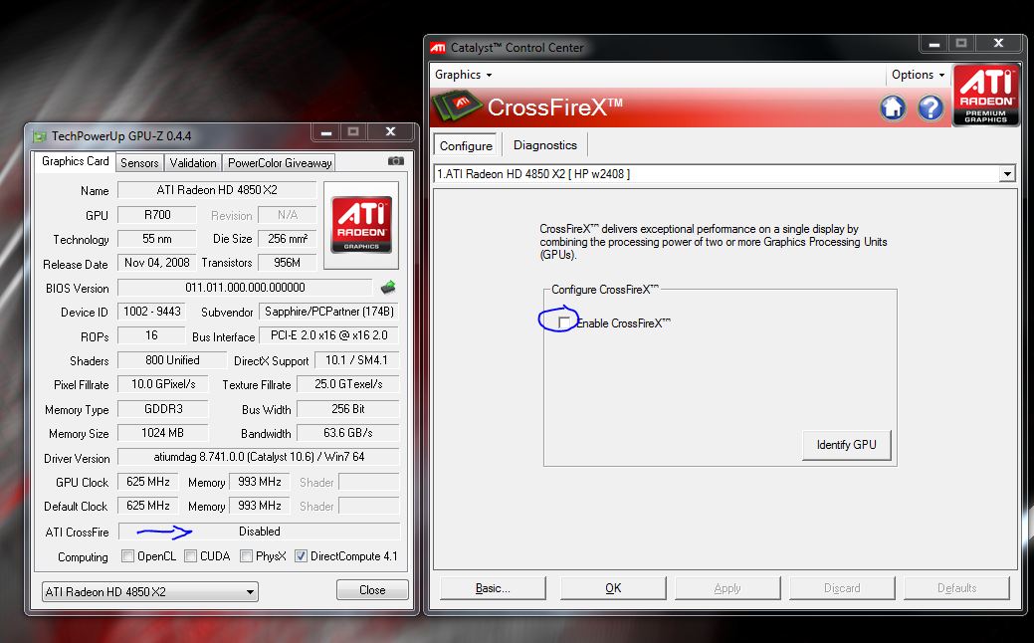
Task: Switch to the Diagnostics tab
Action: [x=544, y=145]
